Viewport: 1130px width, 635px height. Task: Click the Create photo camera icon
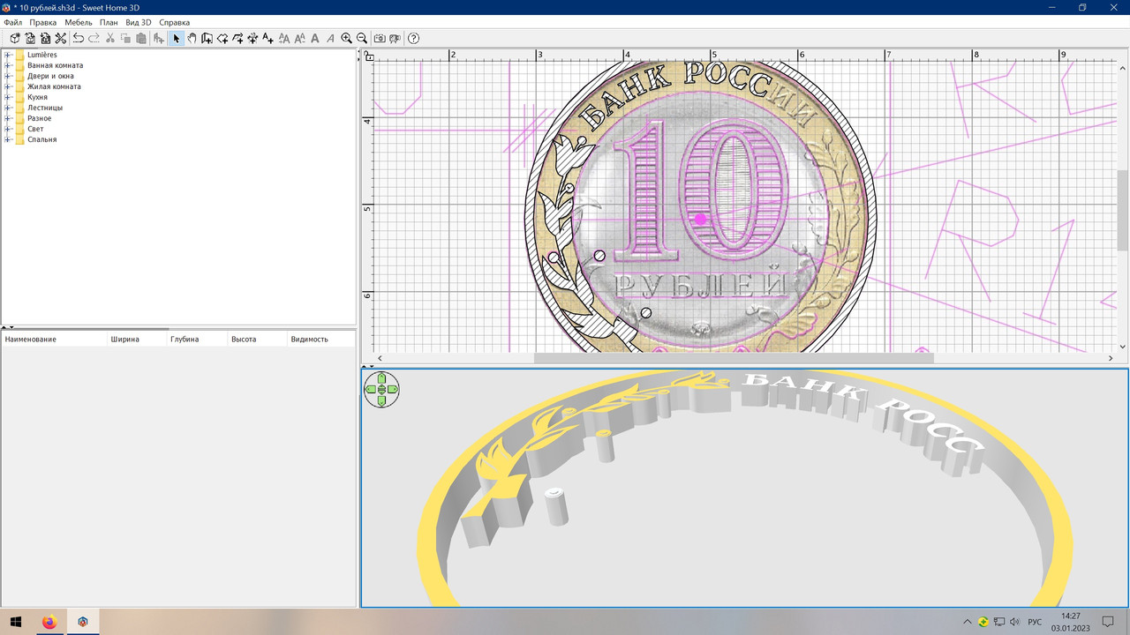[380, 38]
